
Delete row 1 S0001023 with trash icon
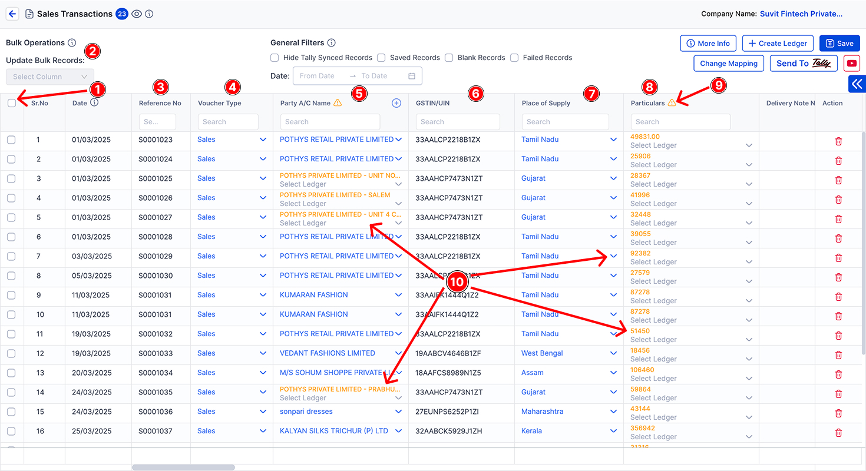(x=838, y=141)
